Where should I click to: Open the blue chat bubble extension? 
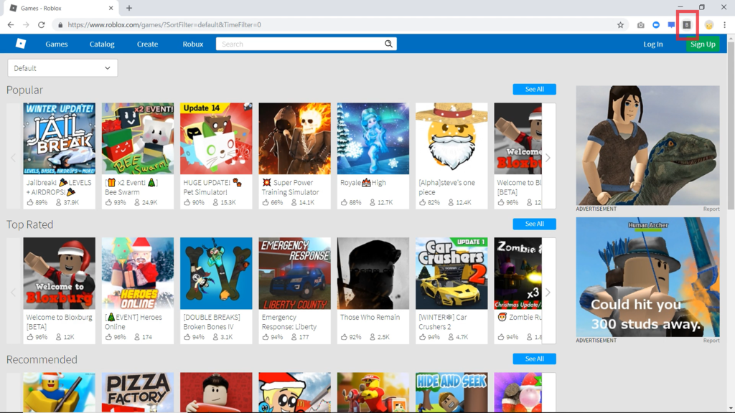671,25
